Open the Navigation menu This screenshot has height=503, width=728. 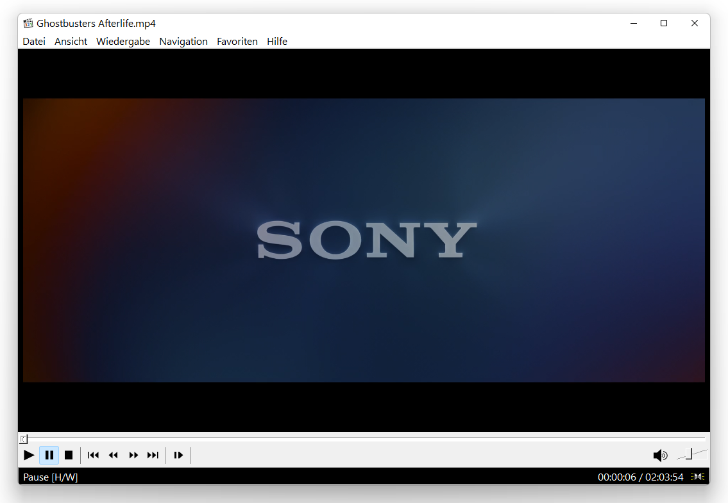tap(183, 41)
